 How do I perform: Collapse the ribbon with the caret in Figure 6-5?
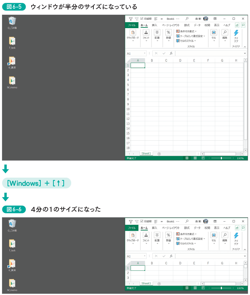coord(245,47)
